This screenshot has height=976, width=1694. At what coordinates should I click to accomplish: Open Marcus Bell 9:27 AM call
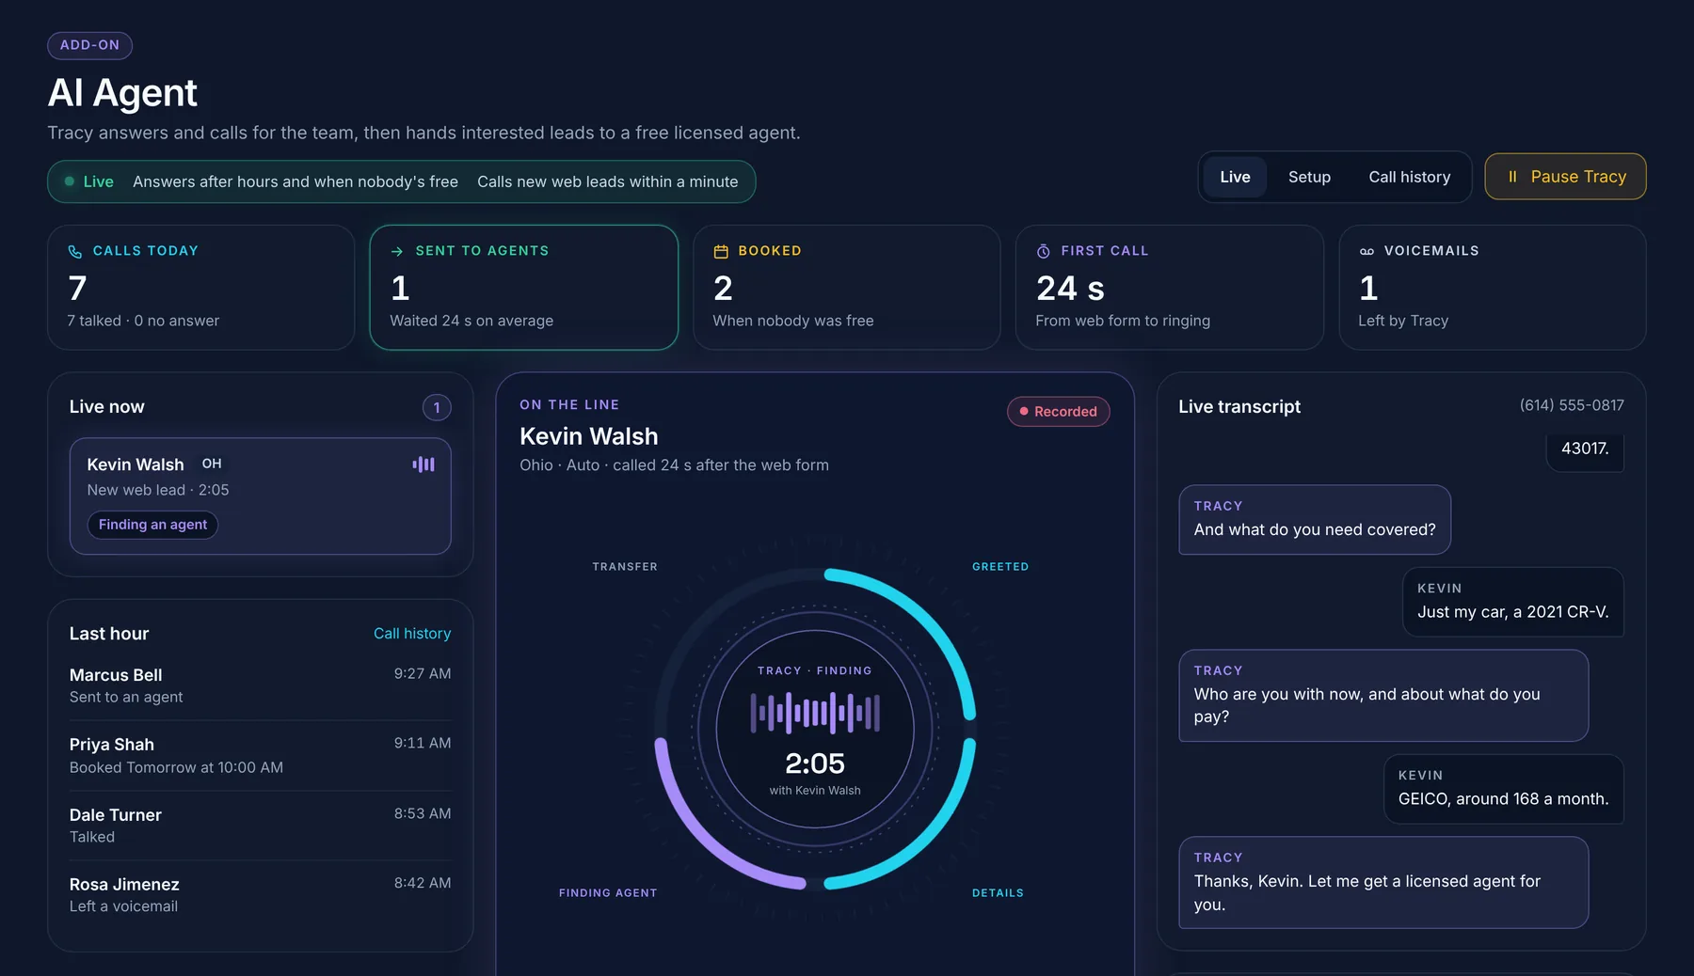[x=260, y=685]
